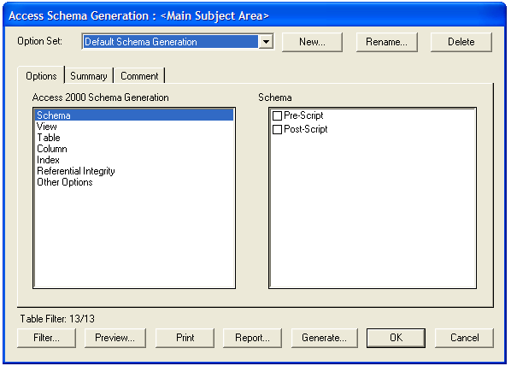Click the Generate... button
The width and height of the screenshot is (511, 366).
[x=324, y=338]
